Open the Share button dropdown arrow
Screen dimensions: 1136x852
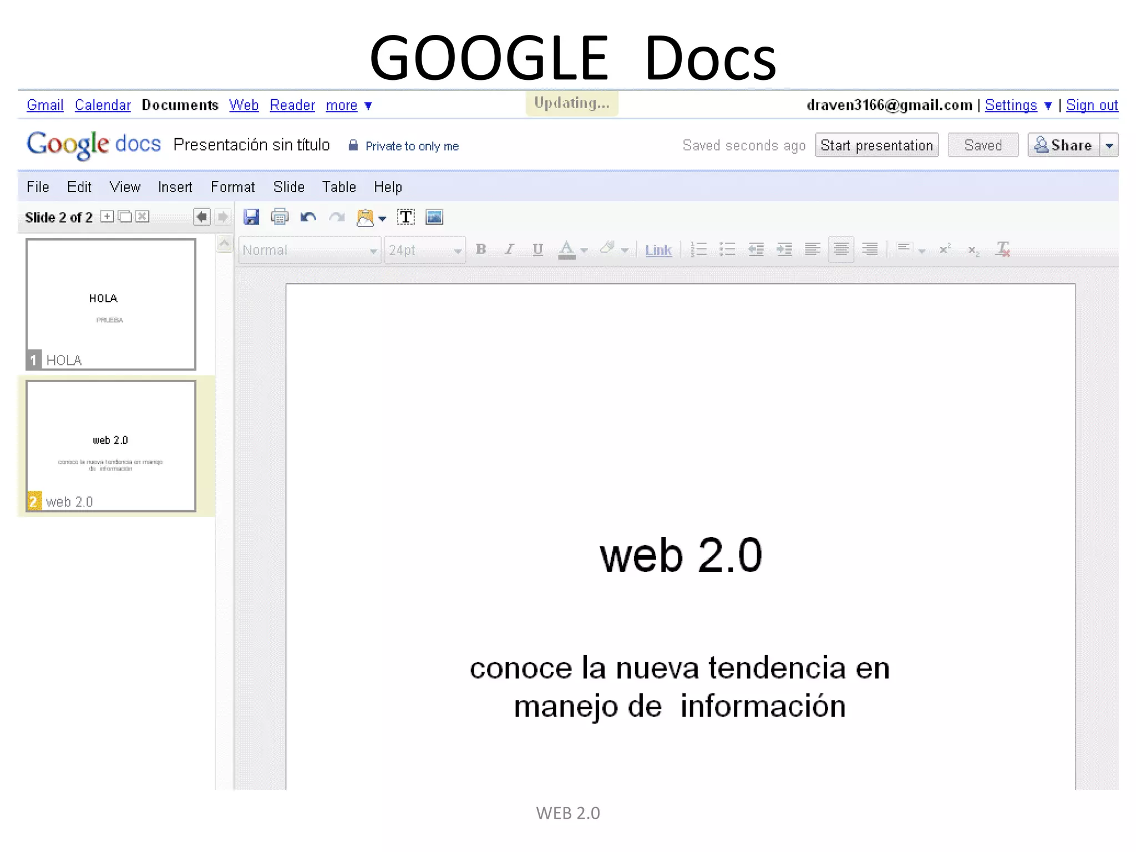(1109, 145)
